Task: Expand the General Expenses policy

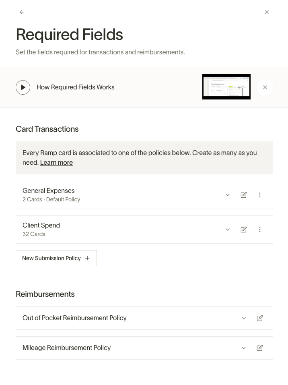Action: (228, 195)
